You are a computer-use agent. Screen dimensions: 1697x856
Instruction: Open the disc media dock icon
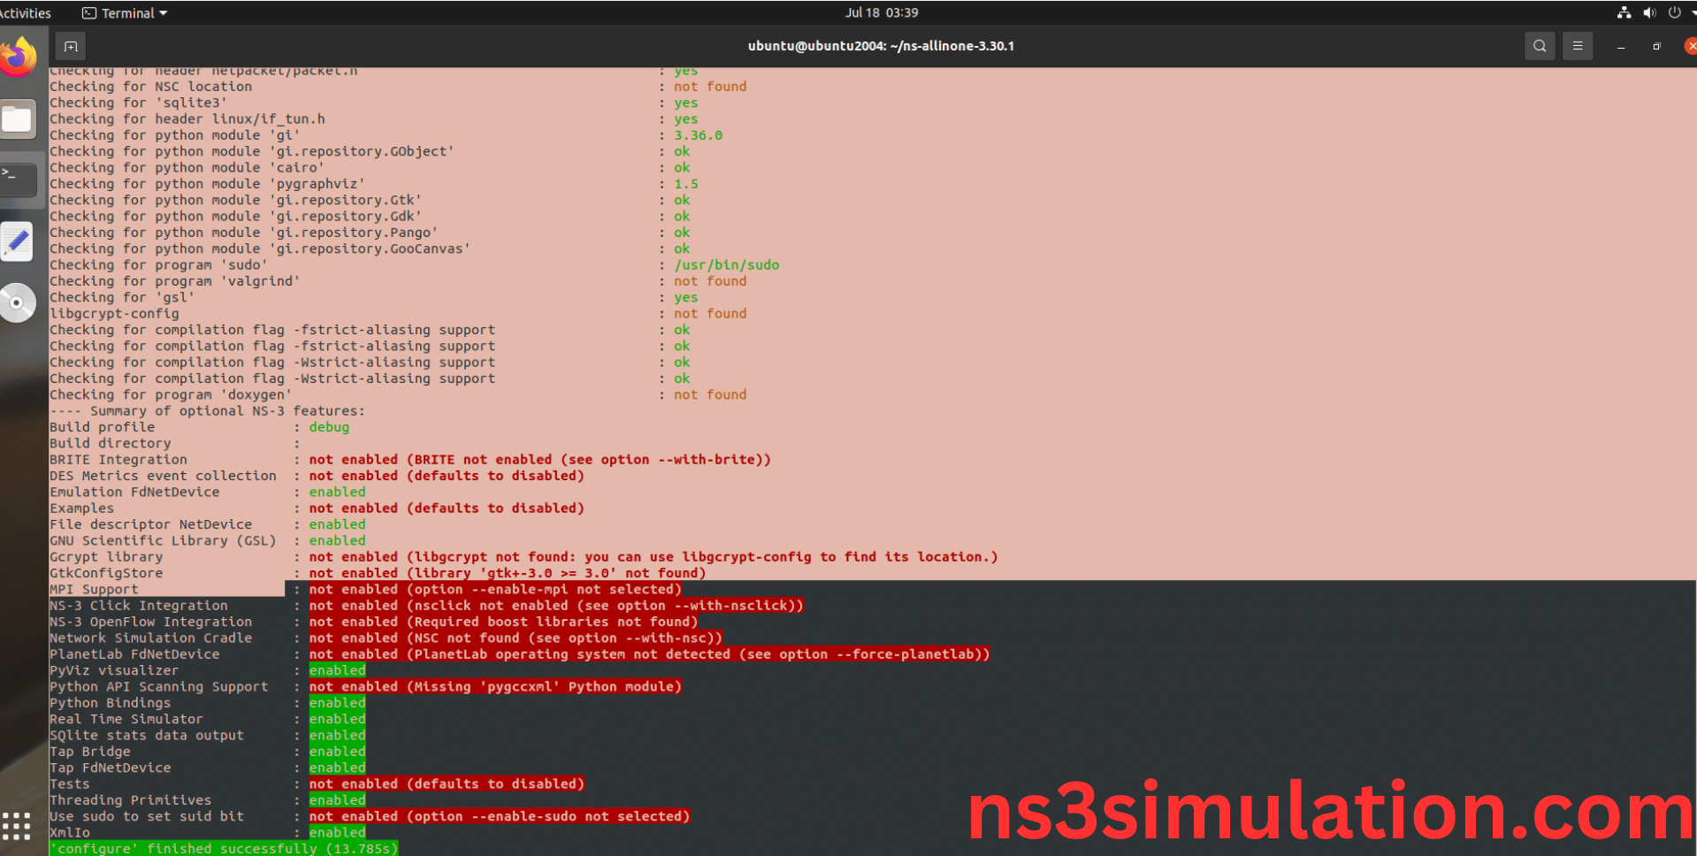[18, 302]
